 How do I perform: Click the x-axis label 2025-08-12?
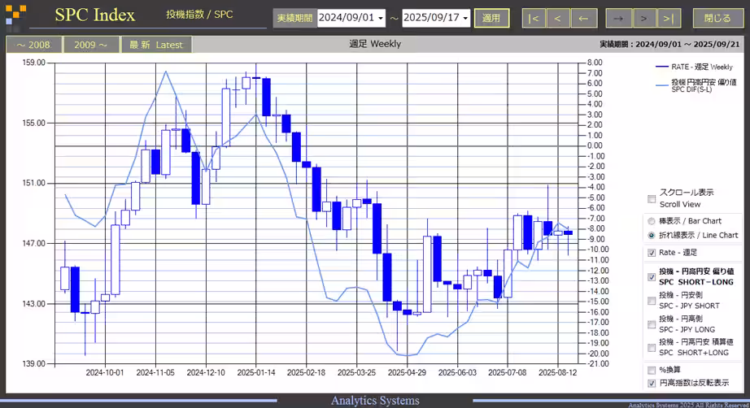point(558,373)
